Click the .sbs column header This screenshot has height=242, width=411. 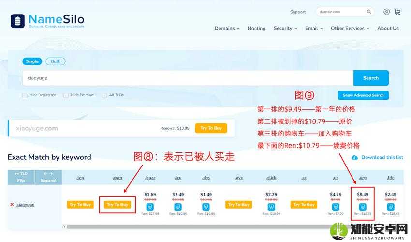click(x=206, y=178)
